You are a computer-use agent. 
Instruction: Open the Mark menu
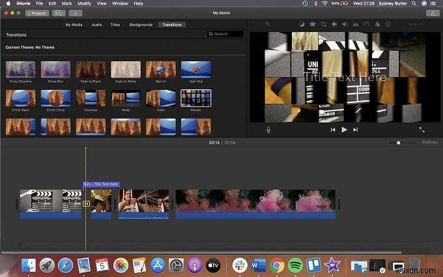pyautogui.click(x=66, y=3)
